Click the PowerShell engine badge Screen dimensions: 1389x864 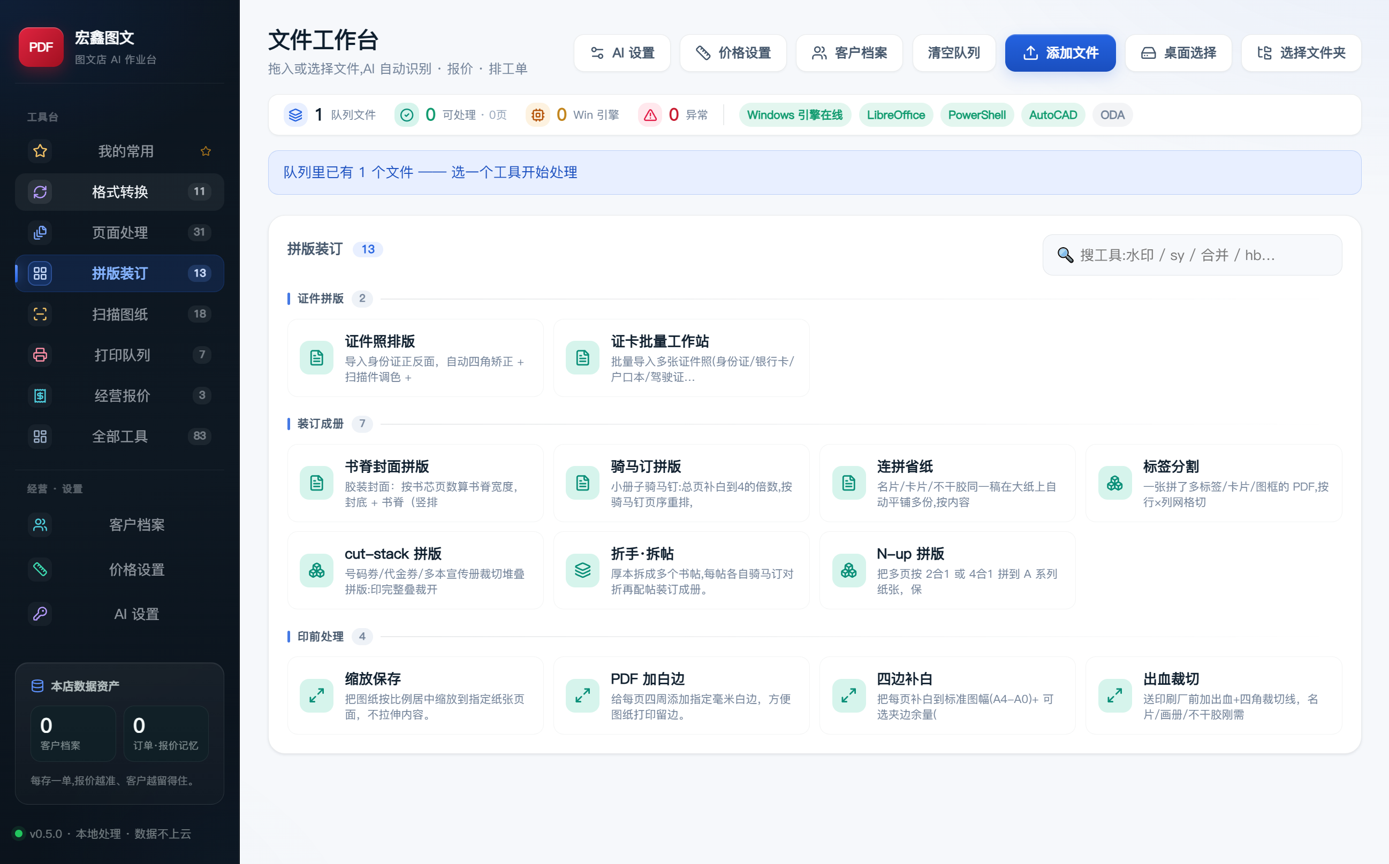[977, 115]
